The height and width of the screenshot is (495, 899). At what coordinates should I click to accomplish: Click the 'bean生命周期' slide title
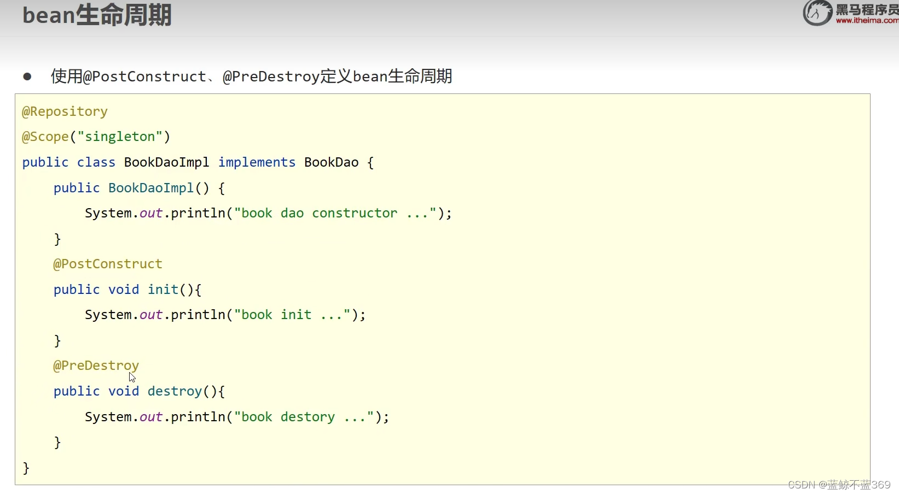tap(97, 15)
